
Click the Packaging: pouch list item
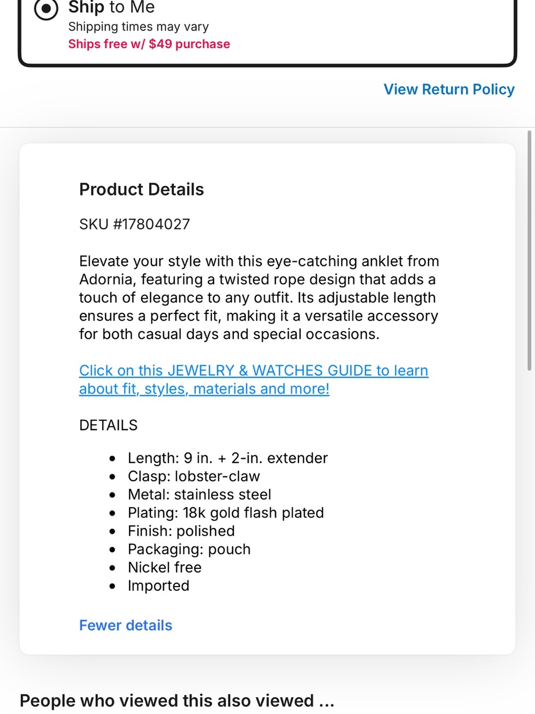click(189, 549)
